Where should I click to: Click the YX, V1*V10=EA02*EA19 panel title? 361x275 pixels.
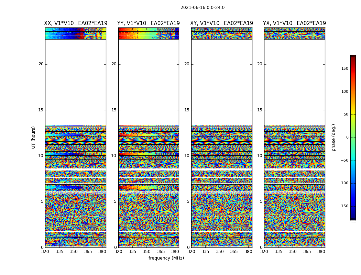(x=294, y=23)
